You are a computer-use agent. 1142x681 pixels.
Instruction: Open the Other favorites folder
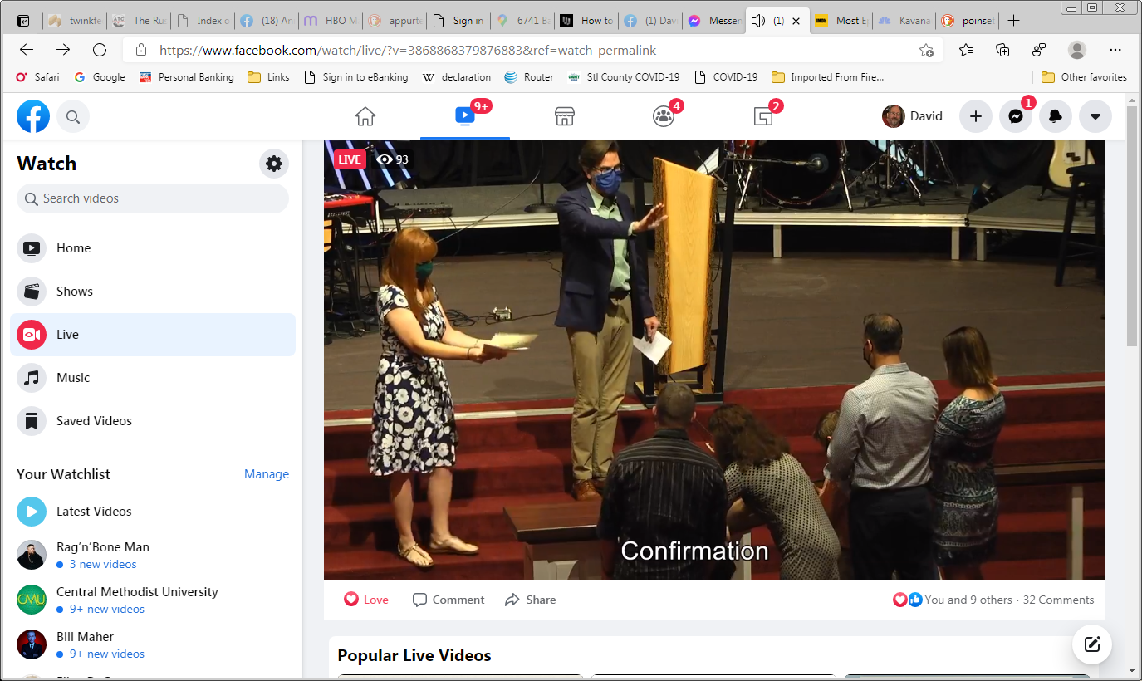1084,77
